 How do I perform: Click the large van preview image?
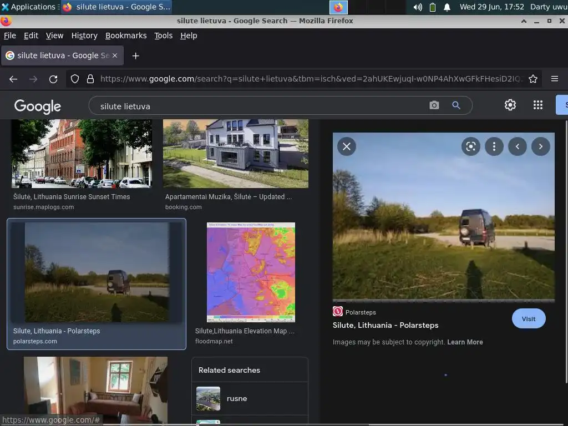443,216
